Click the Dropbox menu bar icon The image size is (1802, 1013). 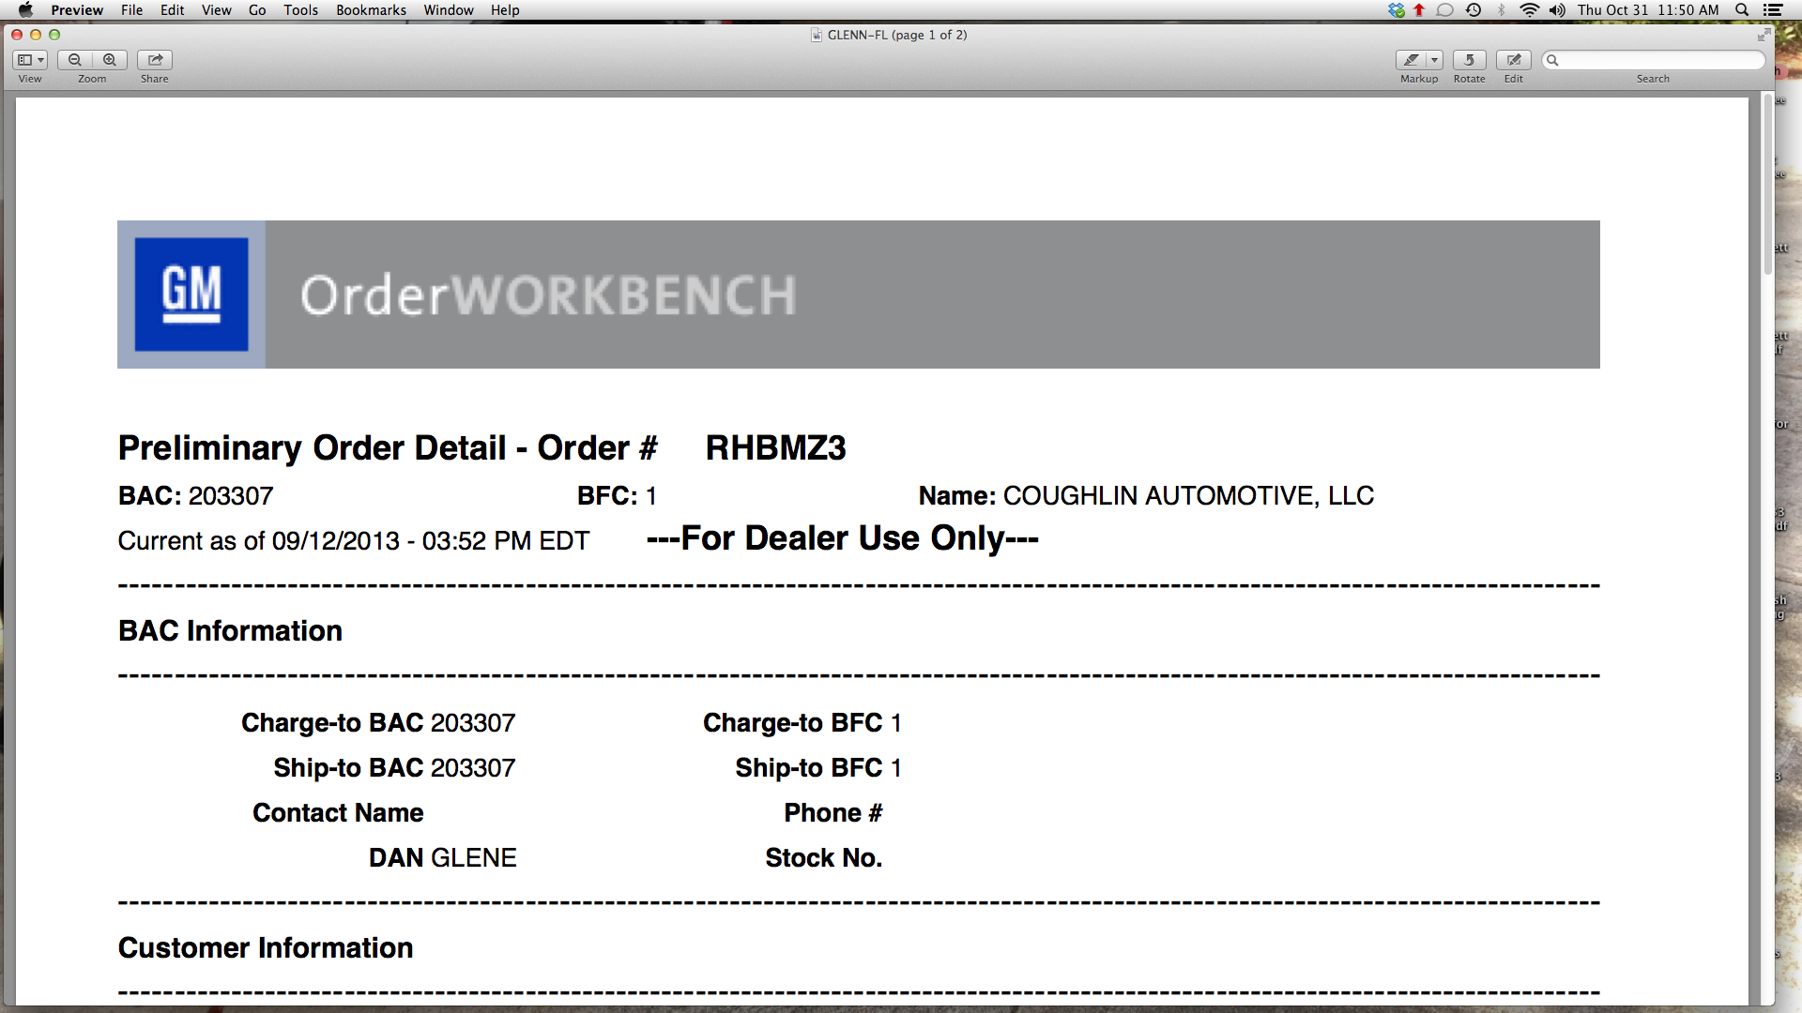click(x=1397, y=10)
